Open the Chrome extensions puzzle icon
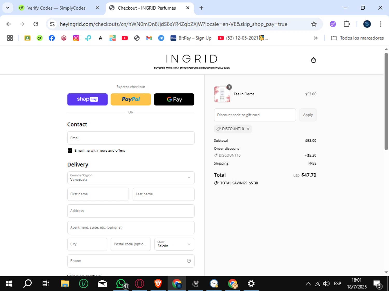 (x=347, y=24)
